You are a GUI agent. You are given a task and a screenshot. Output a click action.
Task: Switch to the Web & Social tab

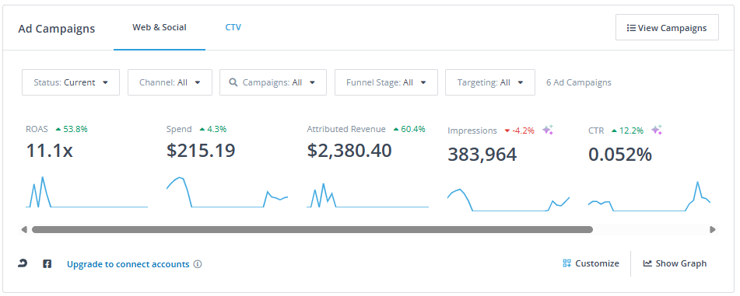(x=160, y=27)
